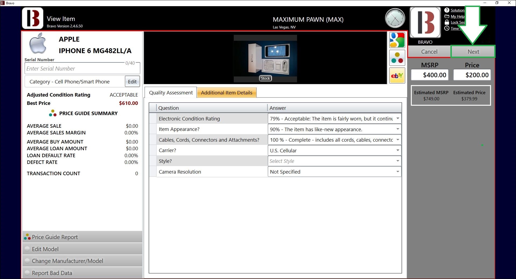
Task: Click Best Price $610.00 value
Action: 128,103
